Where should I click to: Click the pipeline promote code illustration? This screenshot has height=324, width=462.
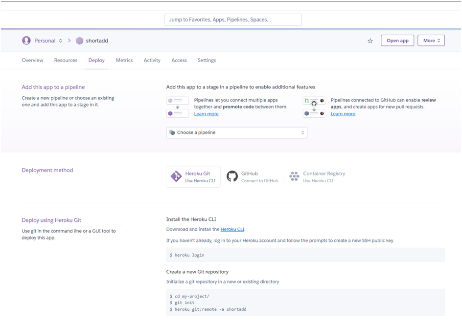[x=177, y=107]
